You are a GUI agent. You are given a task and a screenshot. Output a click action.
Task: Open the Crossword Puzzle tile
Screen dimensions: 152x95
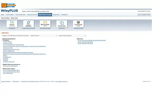(x=79, y=24)
